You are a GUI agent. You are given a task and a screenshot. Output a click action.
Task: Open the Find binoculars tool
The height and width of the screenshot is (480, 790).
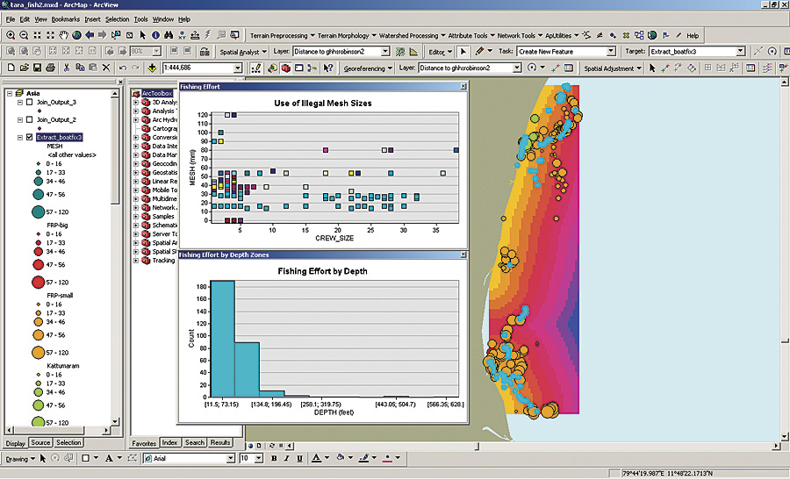pos(169,35)
